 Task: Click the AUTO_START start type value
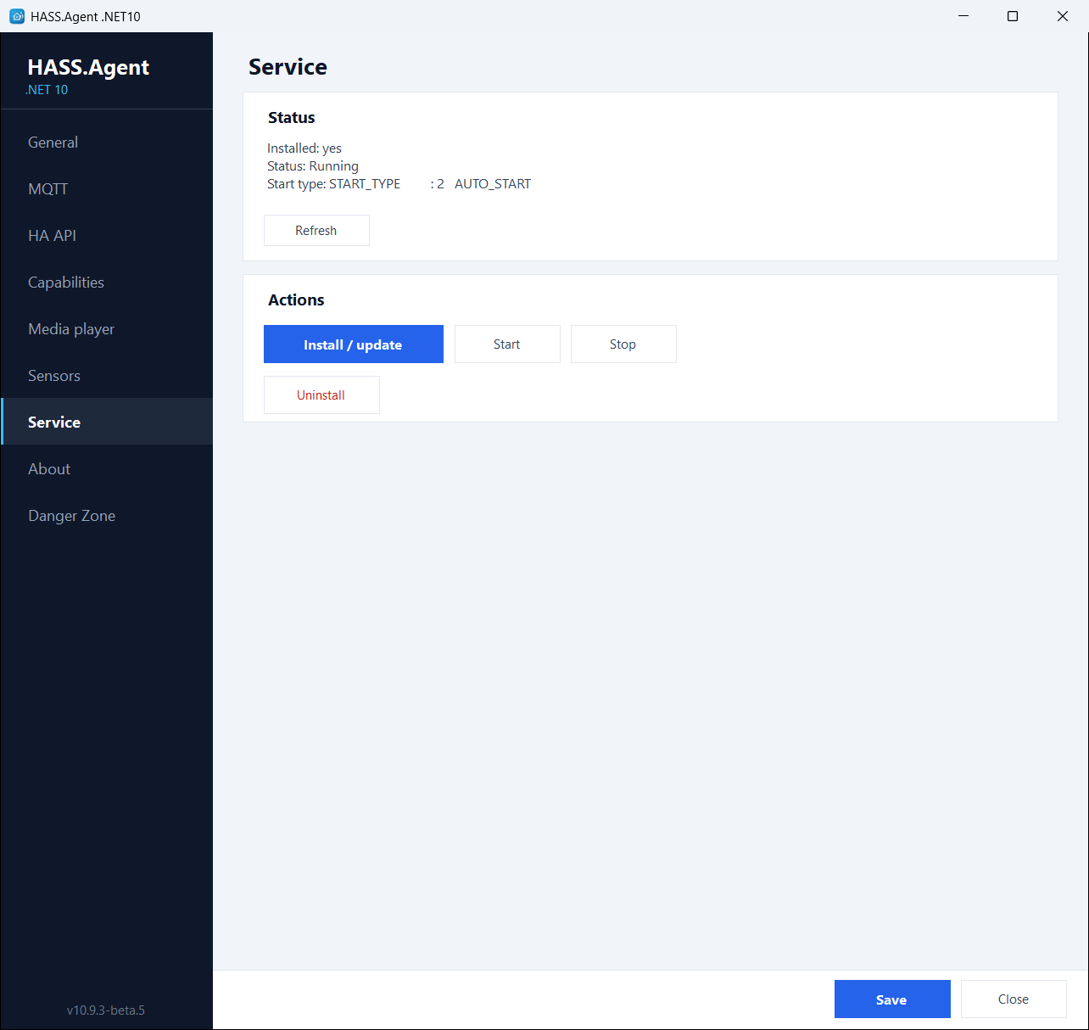(x=493, y=184)
